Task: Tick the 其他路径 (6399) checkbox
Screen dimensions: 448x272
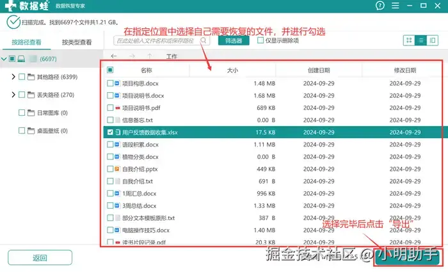Action: (x=22, y=77)
